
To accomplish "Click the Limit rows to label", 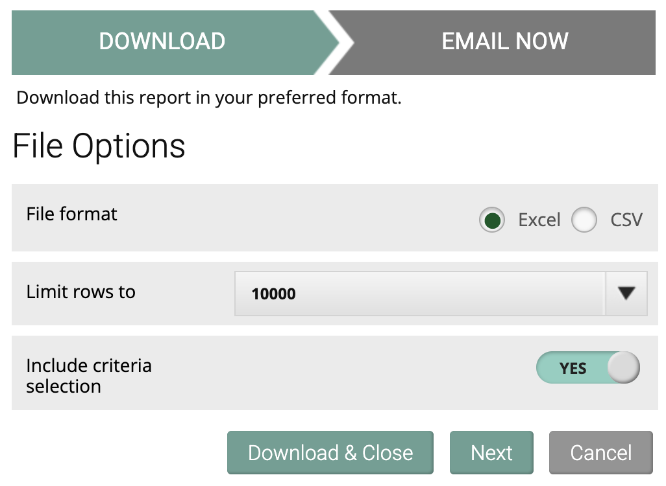I will click(80, 292).
